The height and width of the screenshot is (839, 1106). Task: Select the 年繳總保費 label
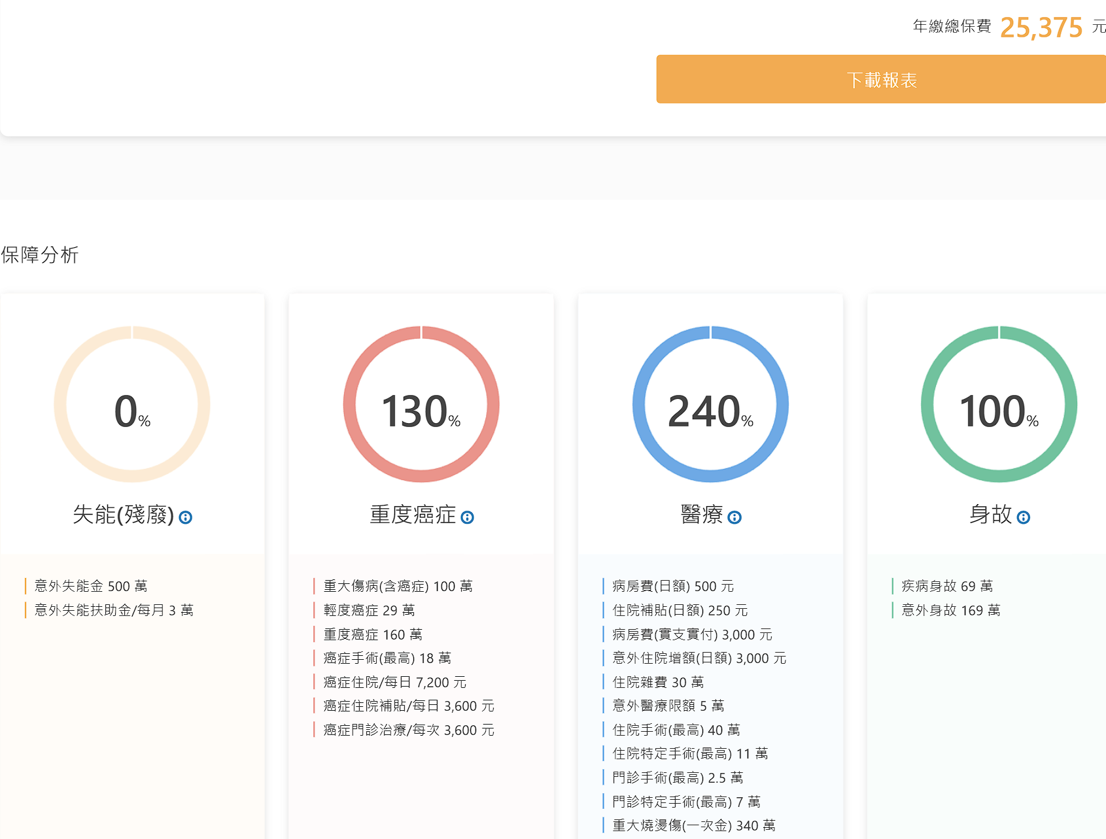[x=952, y=26]
